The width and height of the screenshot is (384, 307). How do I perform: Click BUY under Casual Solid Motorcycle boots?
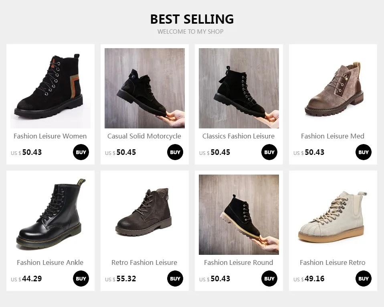[x=175, y=152]
